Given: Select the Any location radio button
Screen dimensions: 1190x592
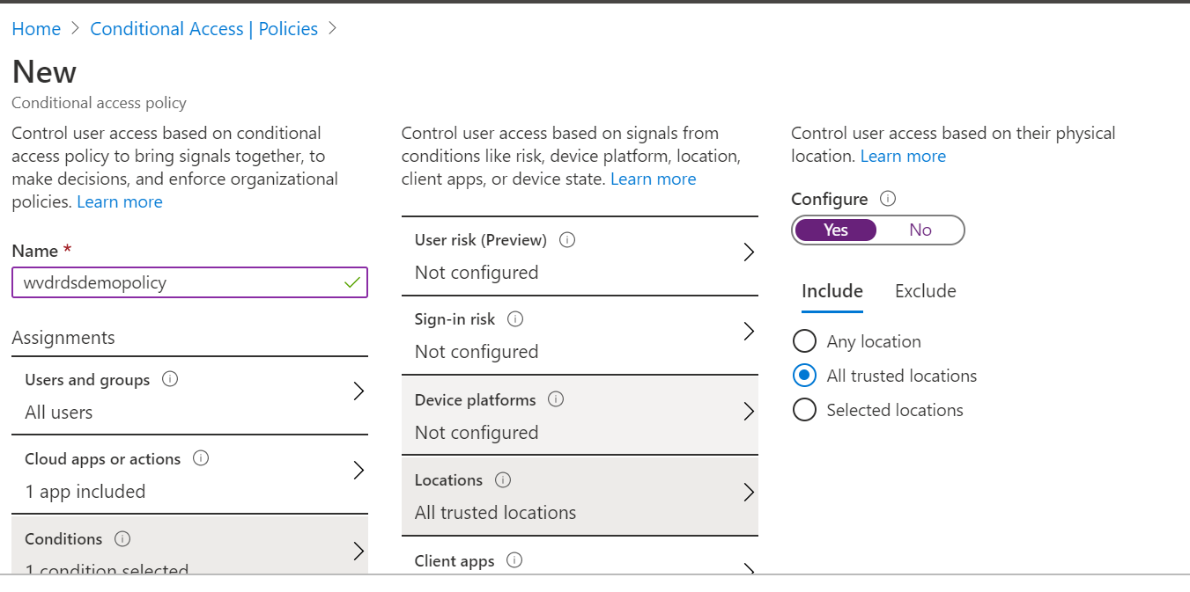Looking at the screenshot, I should [x=804, y=341].
